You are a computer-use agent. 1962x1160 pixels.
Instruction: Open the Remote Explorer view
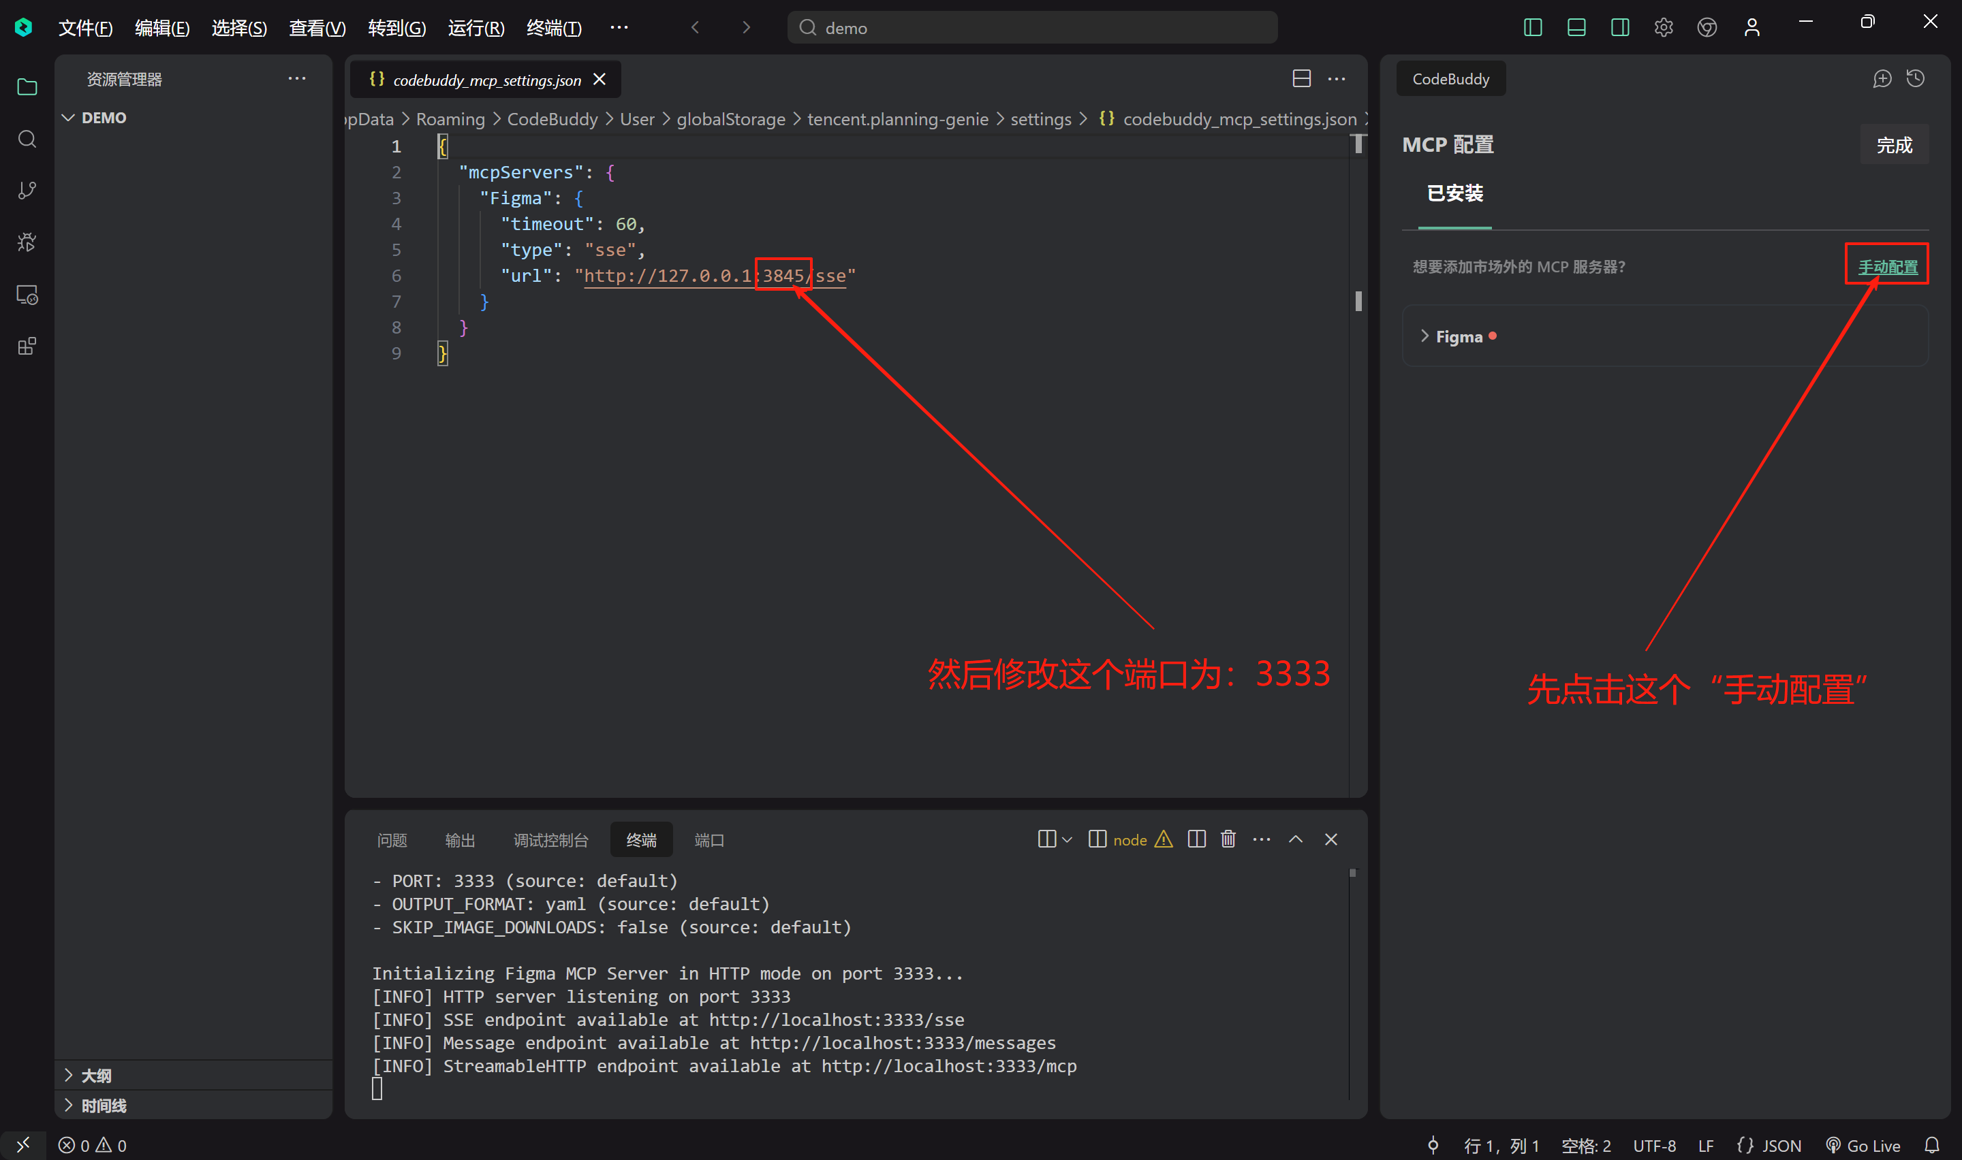tap(27, 295)
